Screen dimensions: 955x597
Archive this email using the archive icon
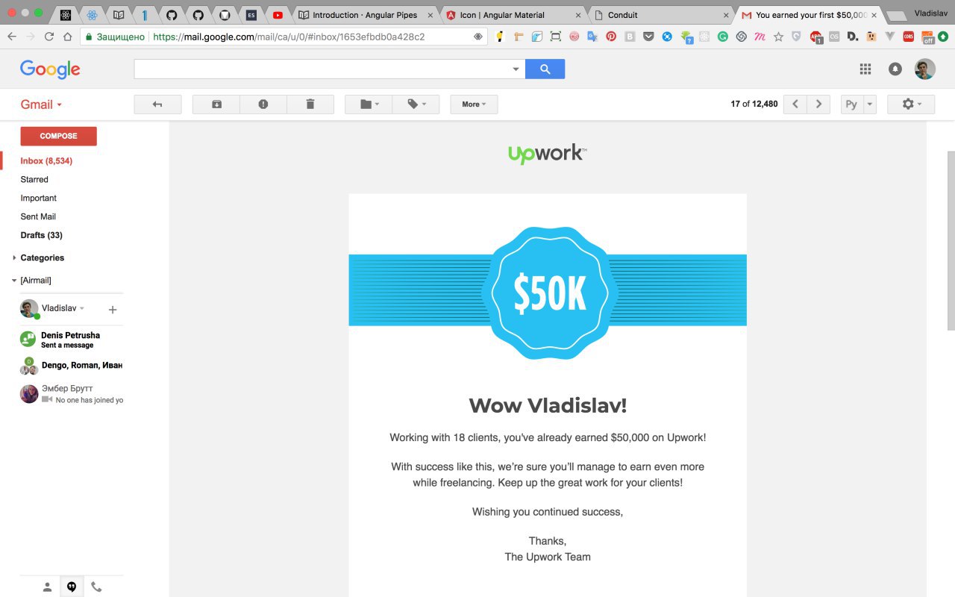click(x=216, y=104)
